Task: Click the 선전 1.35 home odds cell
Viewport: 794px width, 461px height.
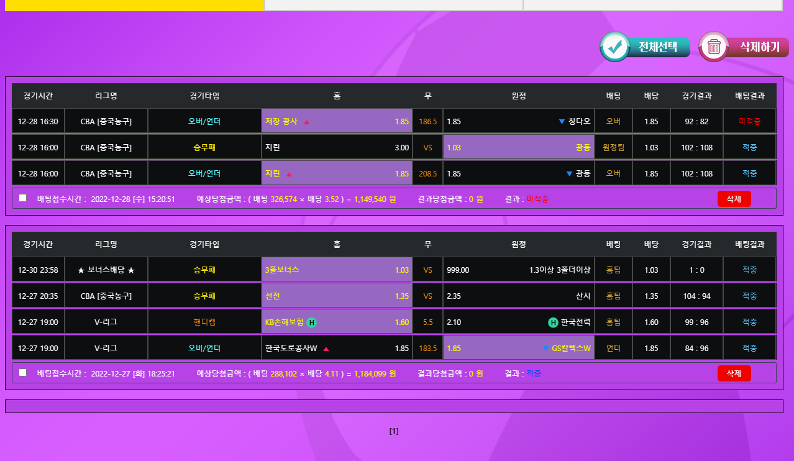Action: (x=337, y=296)
